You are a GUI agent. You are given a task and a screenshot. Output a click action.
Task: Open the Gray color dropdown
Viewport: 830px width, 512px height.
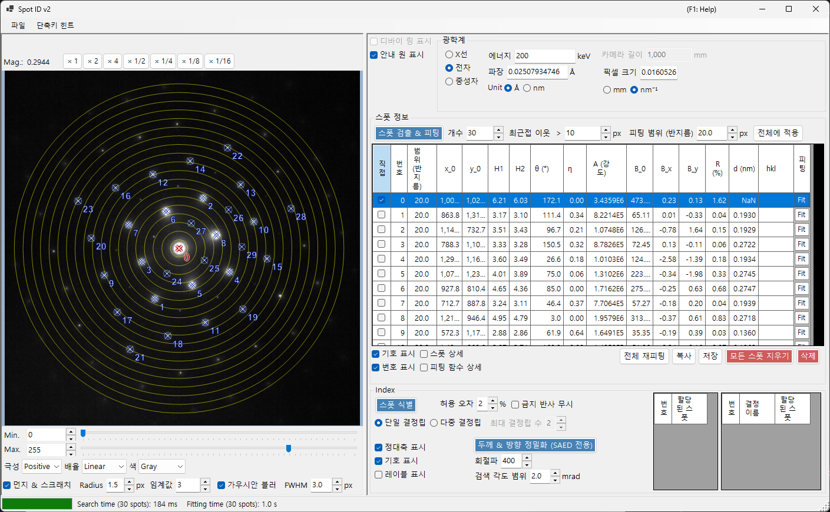[162, 466]
